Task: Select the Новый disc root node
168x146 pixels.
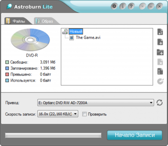Action: (76, 31)
